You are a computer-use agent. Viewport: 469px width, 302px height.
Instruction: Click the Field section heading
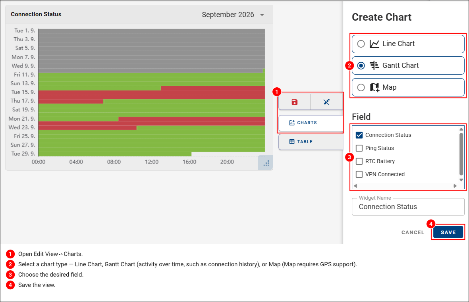[361, 117]
